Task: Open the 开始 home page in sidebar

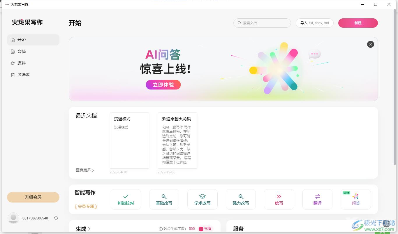Action: [33, 40]
